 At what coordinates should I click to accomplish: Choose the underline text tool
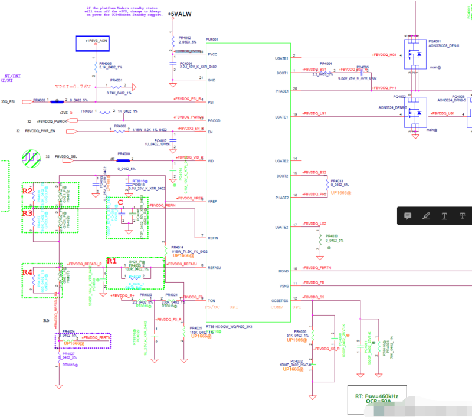pos(444,216)
